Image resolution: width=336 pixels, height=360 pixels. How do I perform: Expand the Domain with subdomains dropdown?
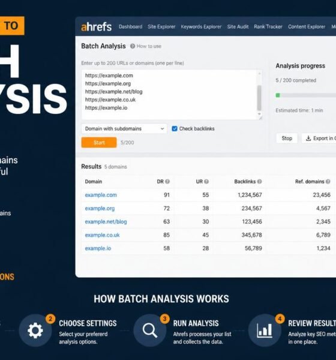124,128
